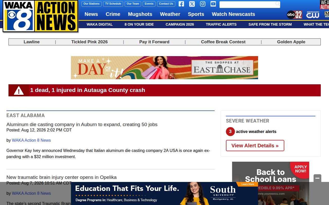Open the Weather menu
Viewport: 329px width, 205px height.
tap(170, 14)
